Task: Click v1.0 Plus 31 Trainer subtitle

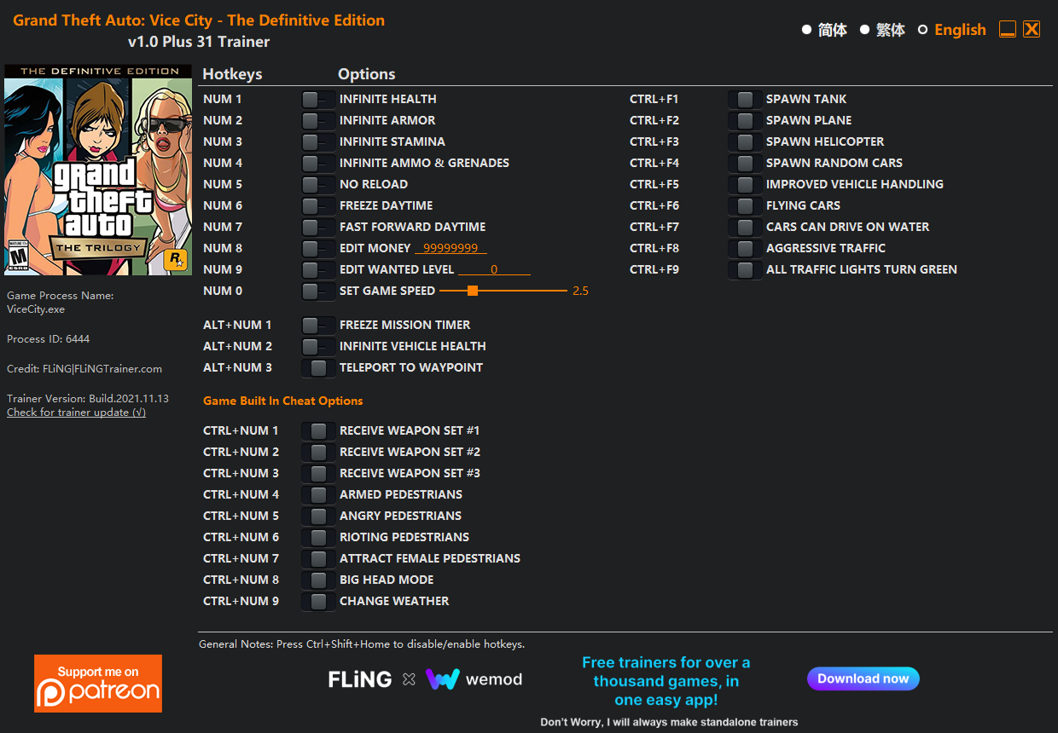Action: tap(199, 42)
